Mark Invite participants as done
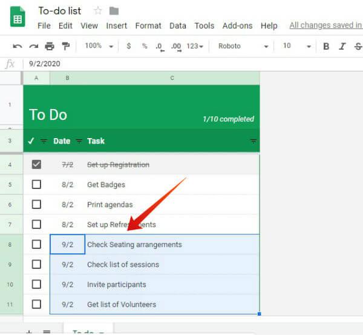 [x=36, y=284]
